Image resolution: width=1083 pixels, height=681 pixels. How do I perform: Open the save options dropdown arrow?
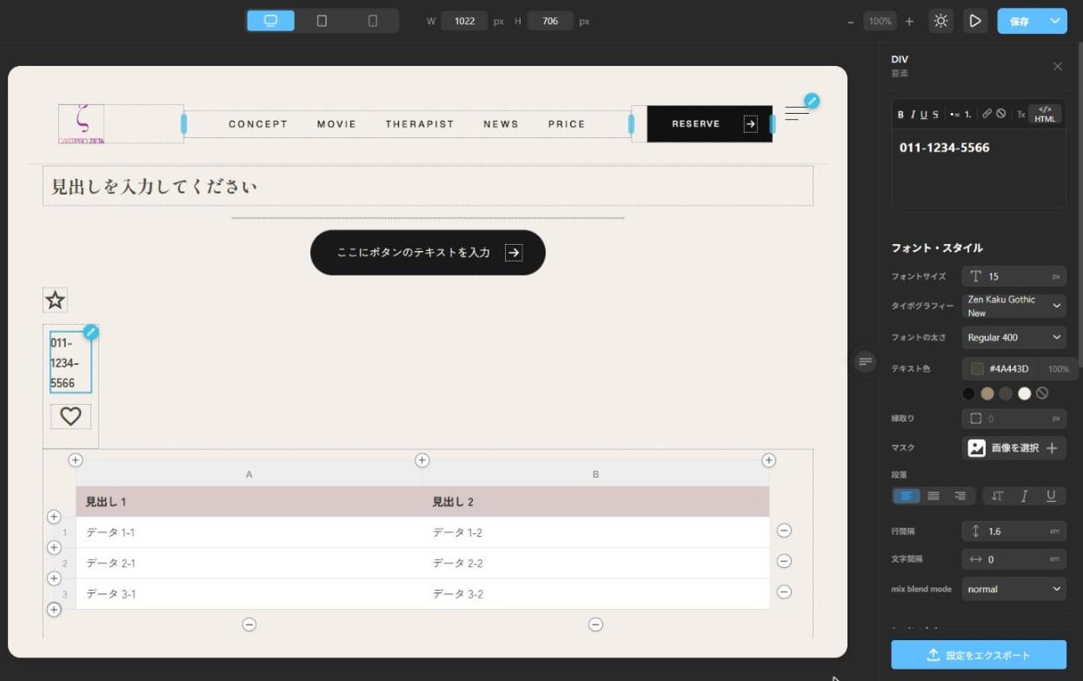1055,21
